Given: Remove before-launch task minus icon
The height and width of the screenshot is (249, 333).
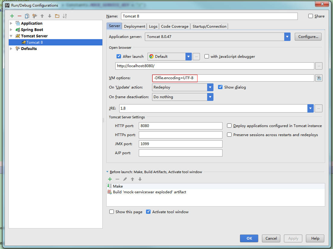Looking at the screenshot, I should 117,179.
